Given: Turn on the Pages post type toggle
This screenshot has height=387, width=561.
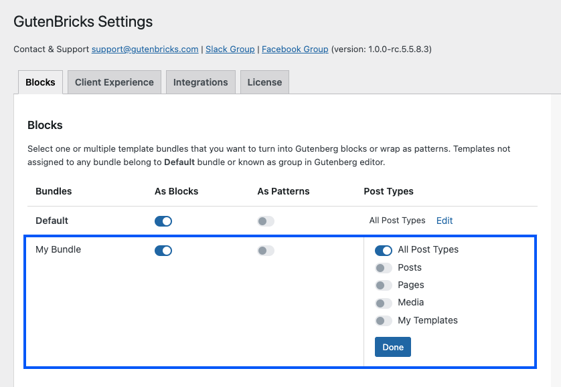Looking at the screenshot, I should point(384,285).
